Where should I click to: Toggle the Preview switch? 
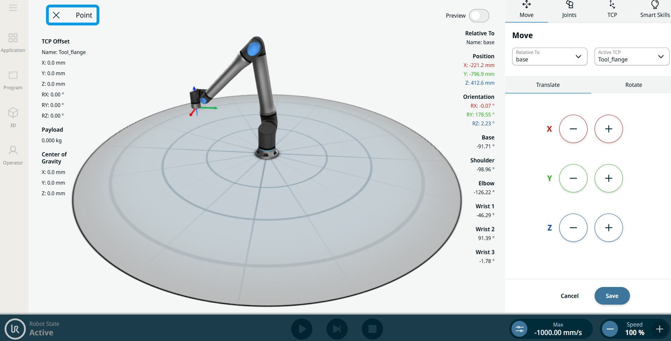coord(479,16)
